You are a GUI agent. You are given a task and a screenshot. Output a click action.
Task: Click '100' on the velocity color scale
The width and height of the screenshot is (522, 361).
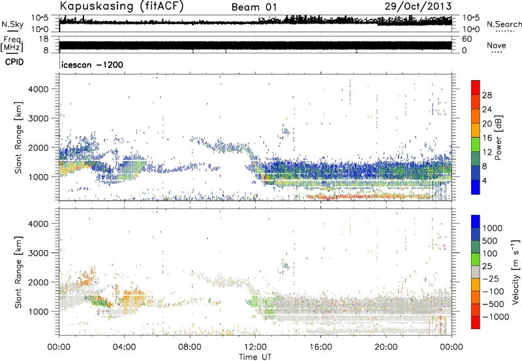click(489, 253)
